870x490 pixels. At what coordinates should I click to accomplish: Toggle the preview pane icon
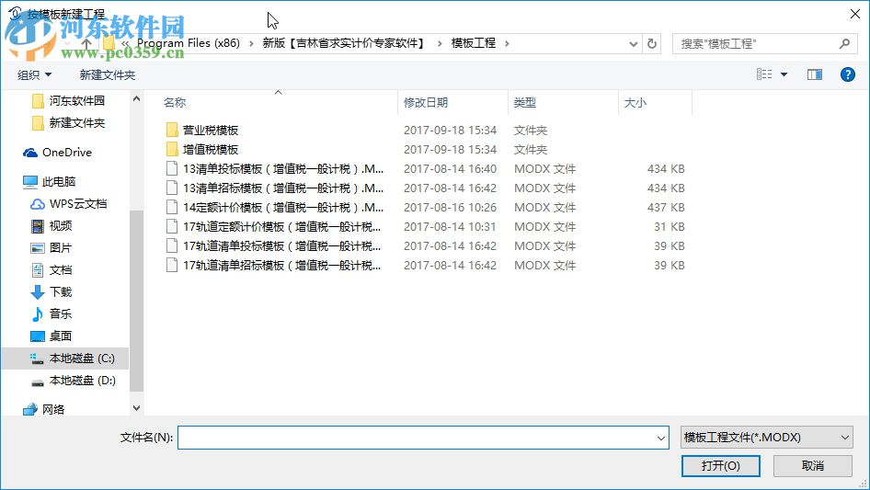815,74
